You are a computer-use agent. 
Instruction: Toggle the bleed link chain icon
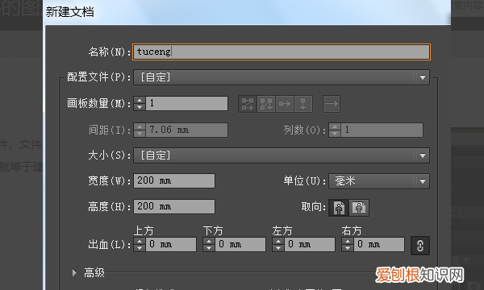pyautogui.click(x=419, y=246)
